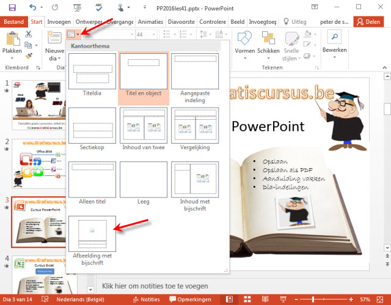Click the bulleted list icon
391x305 pixels.
167,34
